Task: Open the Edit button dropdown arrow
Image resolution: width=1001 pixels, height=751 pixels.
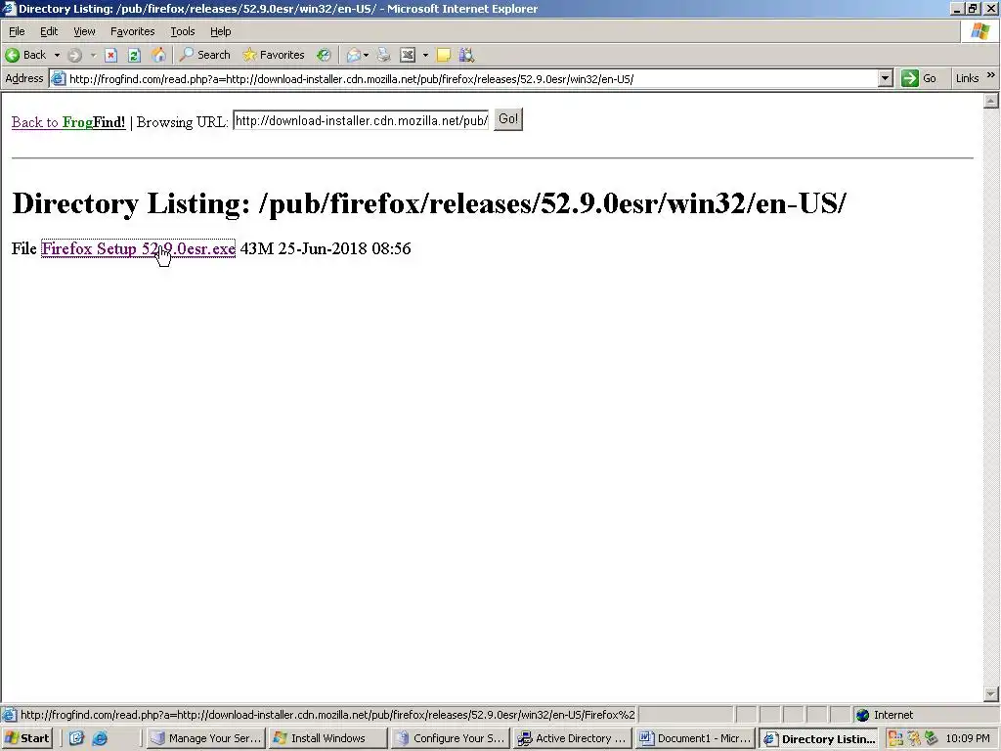Action: tap(425, 55)
